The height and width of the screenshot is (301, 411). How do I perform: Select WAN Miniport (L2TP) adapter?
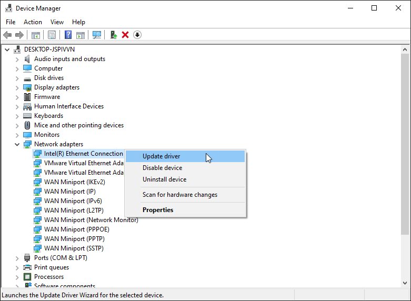coord(74,210)
